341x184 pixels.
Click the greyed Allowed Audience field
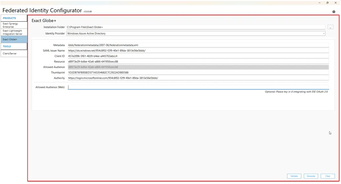[x=198, y=67]
